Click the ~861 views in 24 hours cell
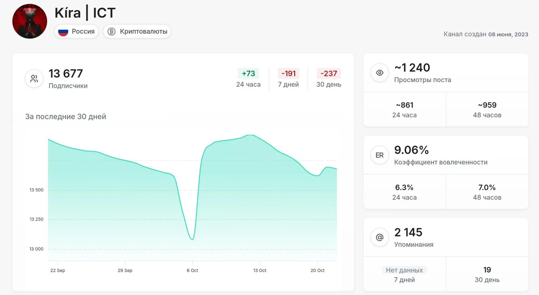The width and height of the screenshot is (539, 295). tap(405, 110)
